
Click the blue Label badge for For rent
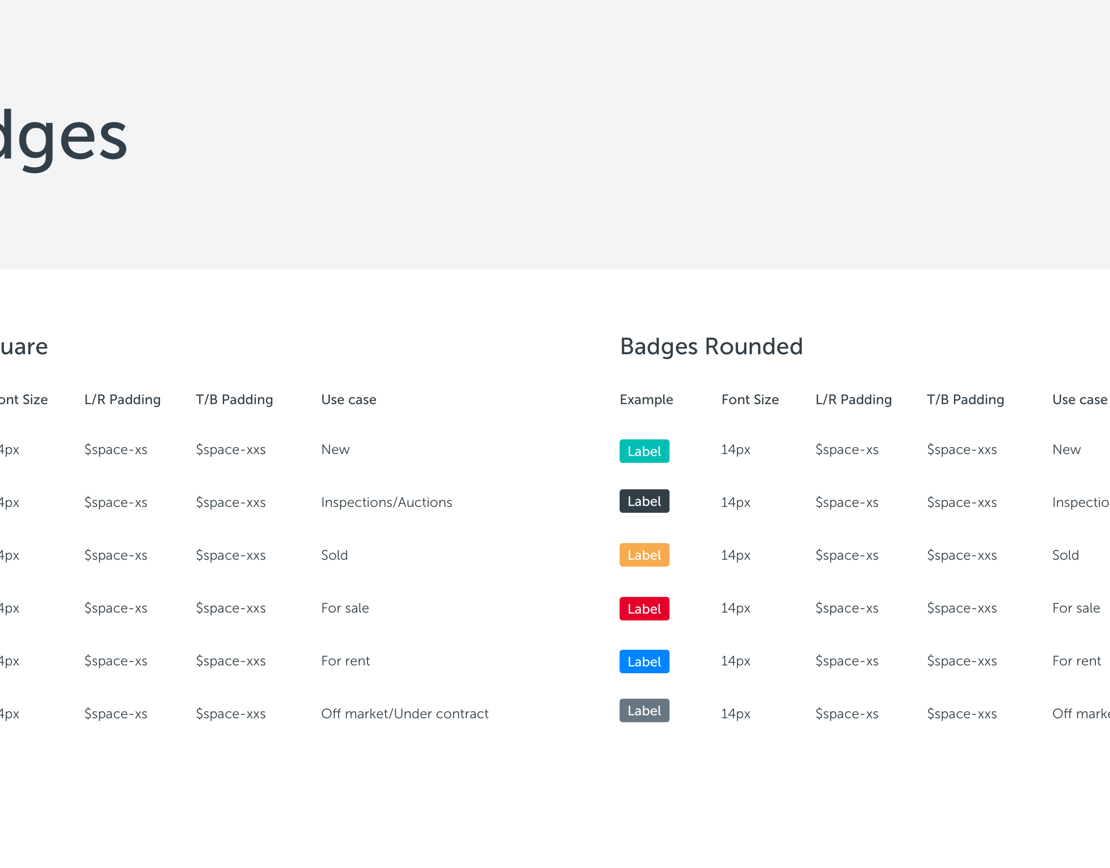pyautogui.click(x=644, y=661)
